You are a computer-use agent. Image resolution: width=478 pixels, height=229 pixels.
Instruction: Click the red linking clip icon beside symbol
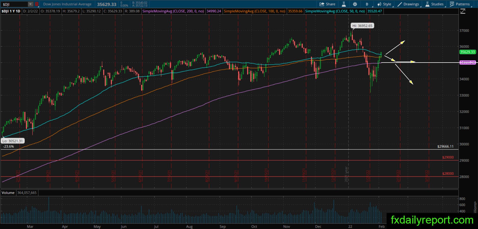tap(37, 4)
